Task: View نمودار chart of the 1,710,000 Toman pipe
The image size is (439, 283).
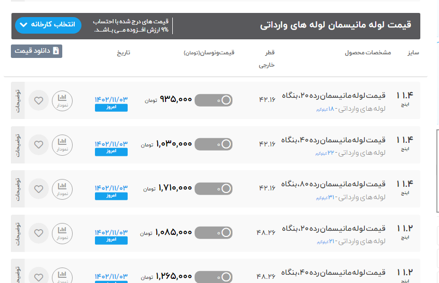Action: coord(62,188)
